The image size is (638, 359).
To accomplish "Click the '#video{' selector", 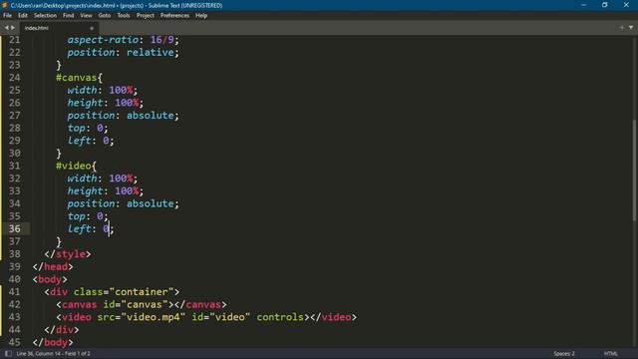I will point(76,167).
